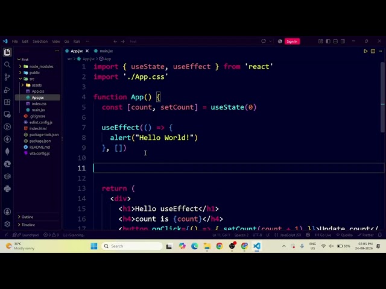
Task: Click the Spaces: 2 indentation setting
Action: coord(241,235)
